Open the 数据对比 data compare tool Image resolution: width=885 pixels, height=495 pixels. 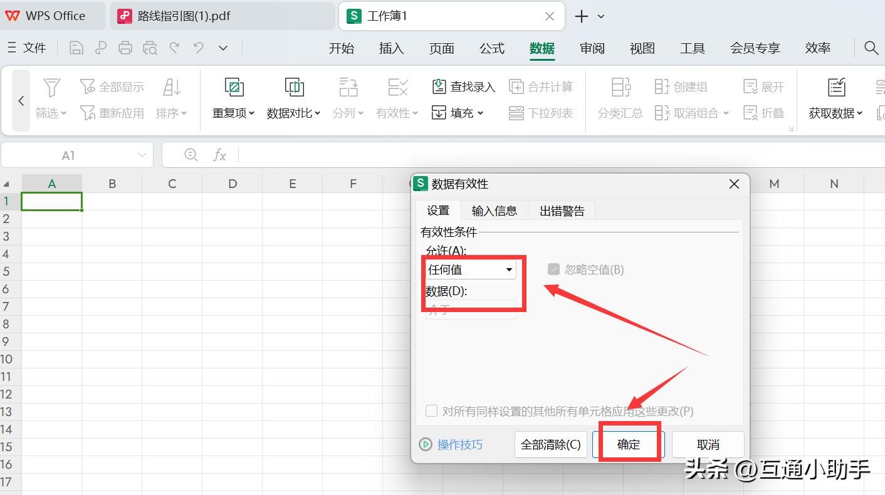pyautogui.click(x=294, y=88)
